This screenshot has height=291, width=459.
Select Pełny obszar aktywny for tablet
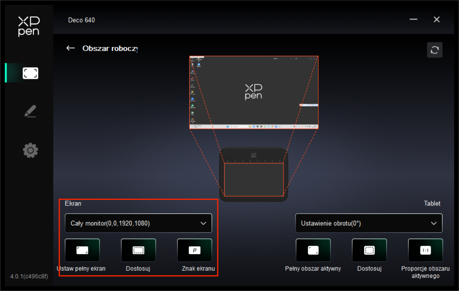click(313, 250)
